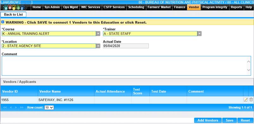This screenshot has width=254, height=124.
Task: Open the Home menu
Action: point(37,7)
